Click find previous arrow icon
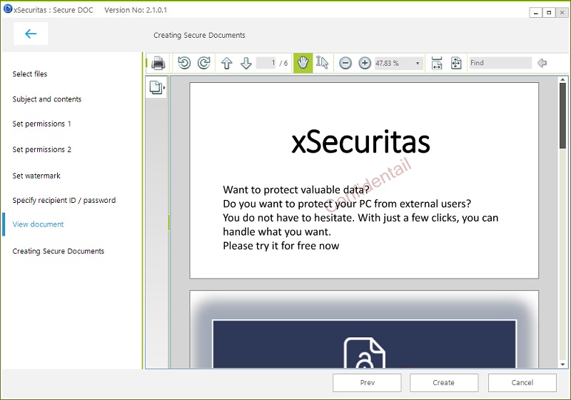 (542, 63)
